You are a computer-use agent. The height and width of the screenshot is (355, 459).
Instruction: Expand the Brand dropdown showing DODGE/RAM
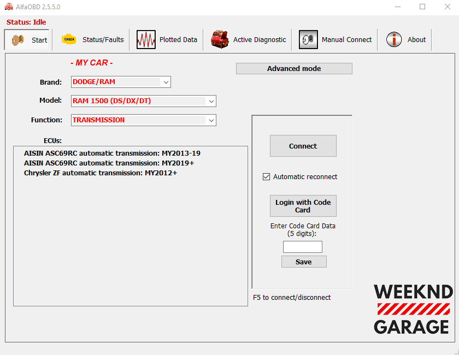tap(166, 82)
